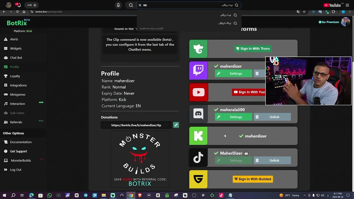The image size is (354, 199).
Task: Show hidden system tray icons
Action: tap(305, 195)
